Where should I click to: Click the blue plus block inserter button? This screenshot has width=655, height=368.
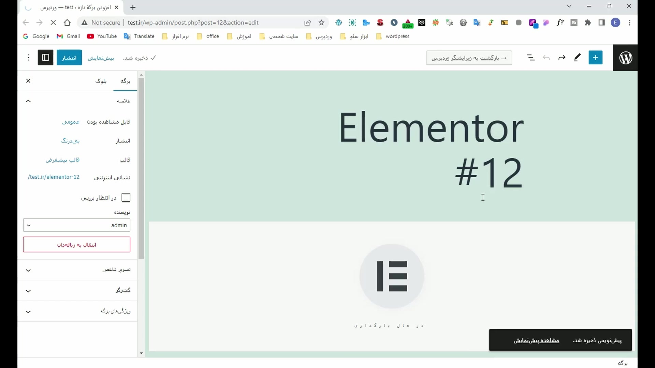coord(595,58)
